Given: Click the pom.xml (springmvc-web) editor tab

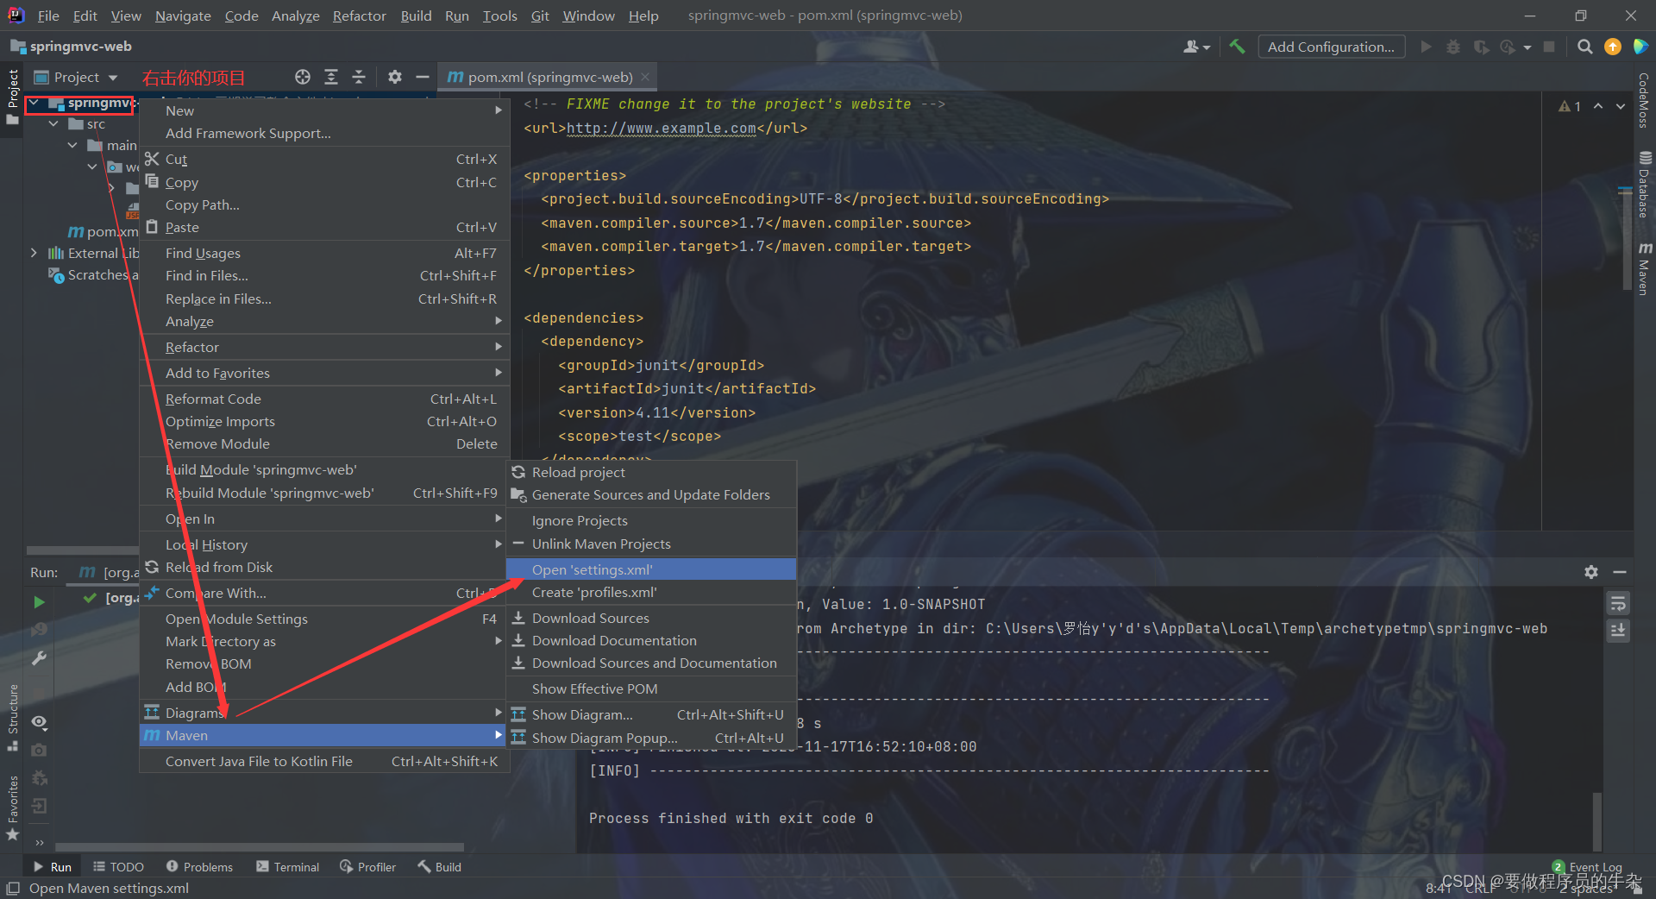Looking at the screenshot, I should click(547, 76).
